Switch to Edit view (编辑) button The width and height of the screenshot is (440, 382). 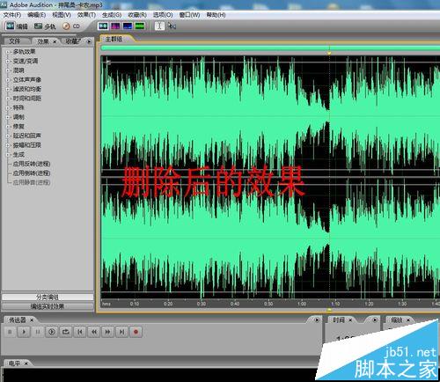click(17, 26)
